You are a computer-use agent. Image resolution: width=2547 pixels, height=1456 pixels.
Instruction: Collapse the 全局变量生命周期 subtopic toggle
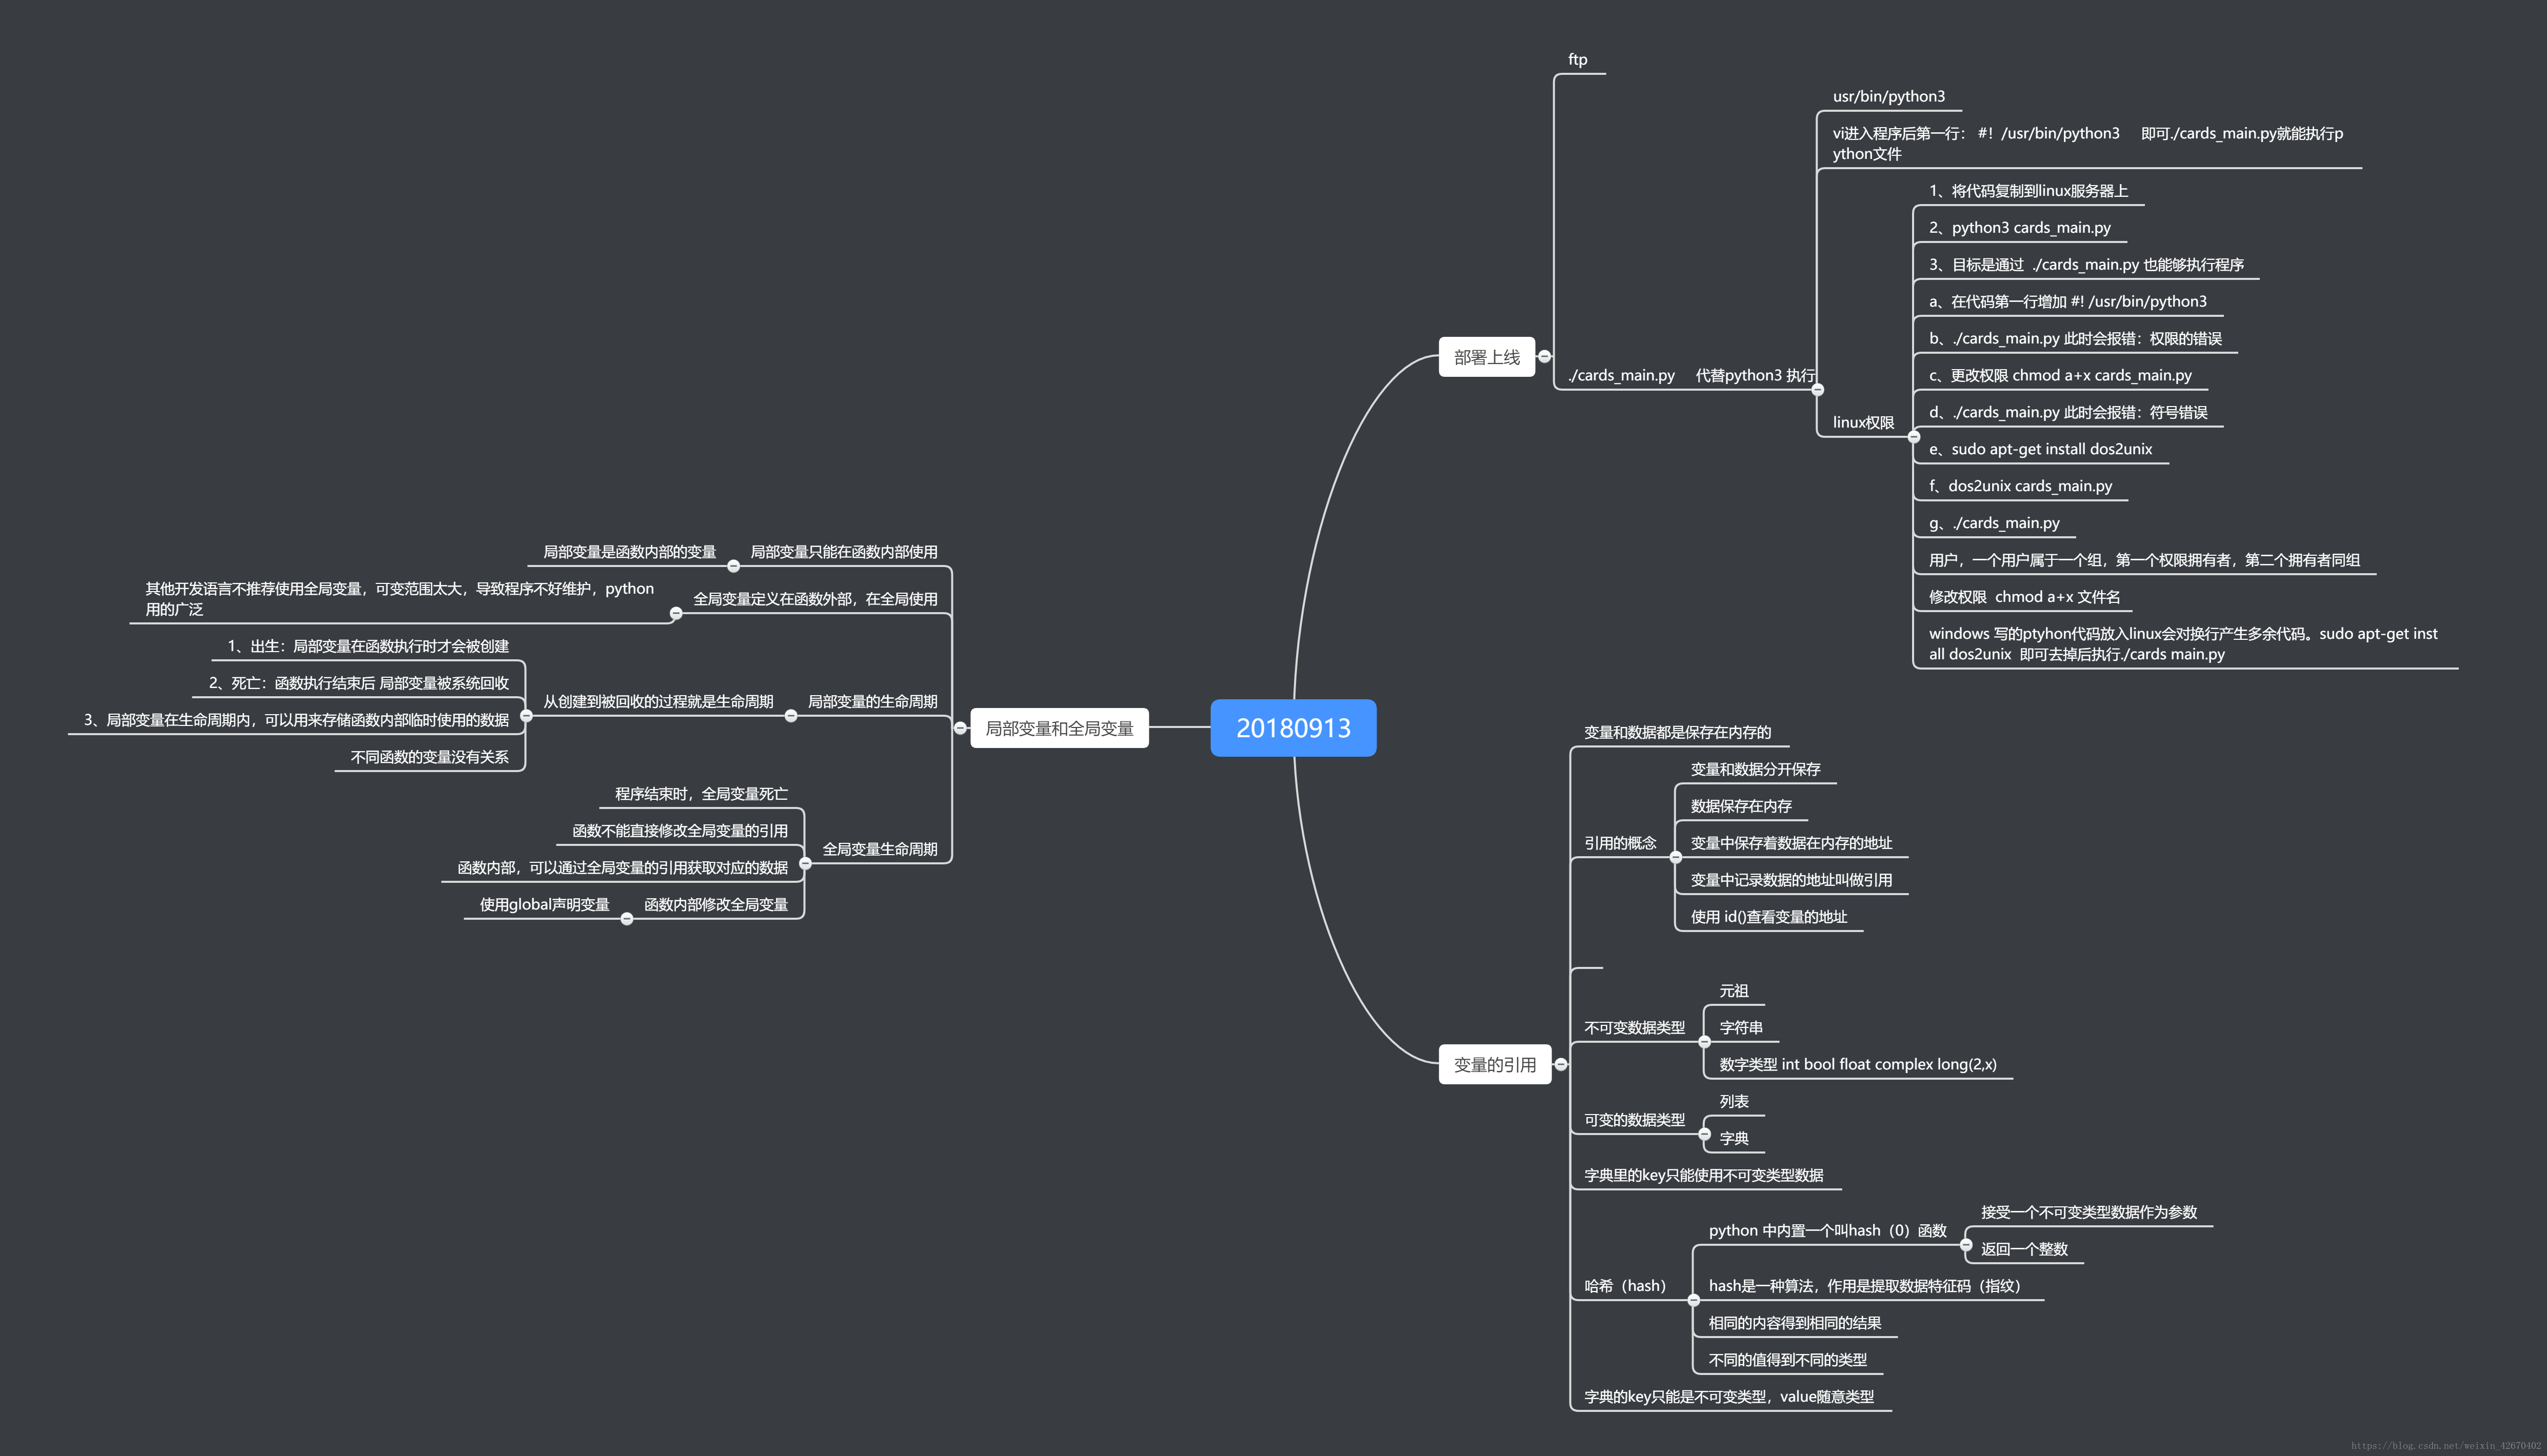pyautogui.click(x=805, y=863)
